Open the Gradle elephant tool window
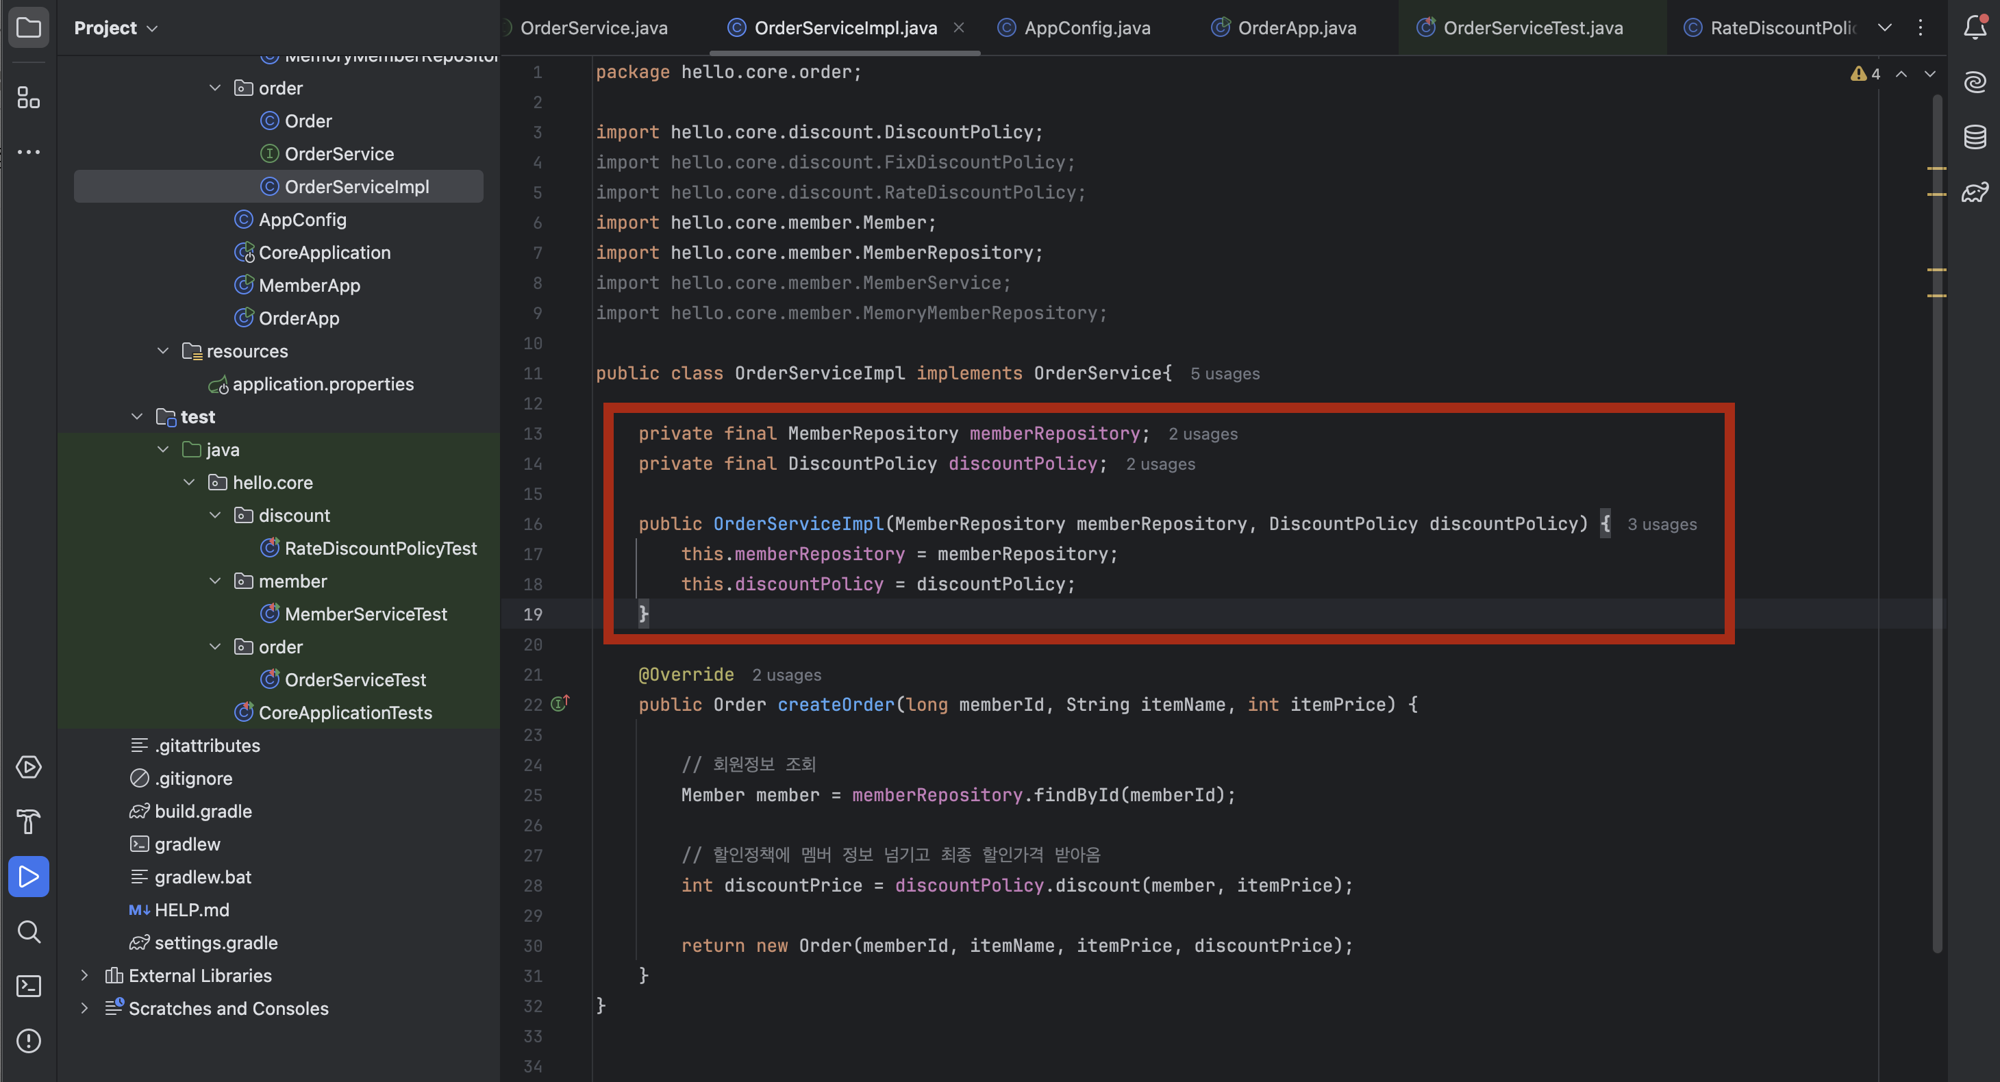 click(1975, 192)
